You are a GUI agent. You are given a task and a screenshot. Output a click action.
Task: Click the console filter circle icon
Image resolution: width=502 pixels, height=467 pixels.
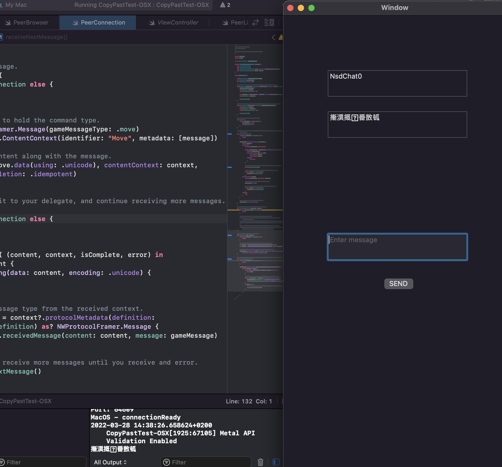(167, 462)
